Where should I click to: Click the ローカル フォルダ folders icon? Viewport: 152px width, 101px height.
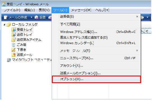click(x=9, y=25)
